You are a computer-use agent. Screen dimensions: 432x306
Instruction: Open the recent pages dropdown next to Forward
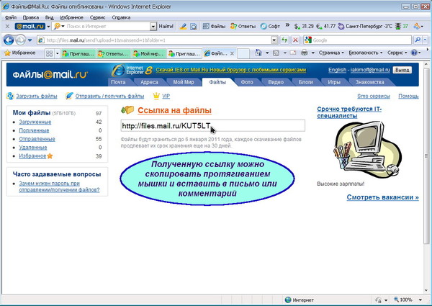30,40
